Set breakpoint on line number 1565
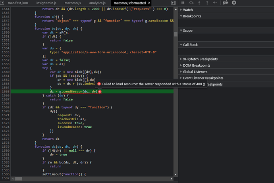The width and height of the screenshot is (274, 183). click(6, 91)
